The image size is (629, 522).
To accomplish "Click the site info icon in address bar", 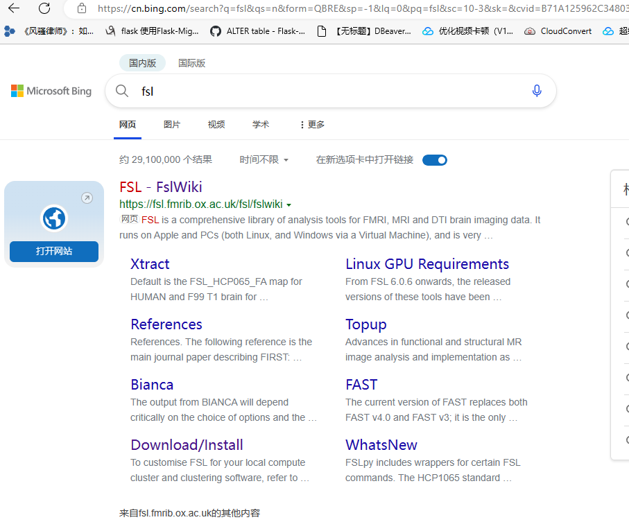I will tap(83, 10).
